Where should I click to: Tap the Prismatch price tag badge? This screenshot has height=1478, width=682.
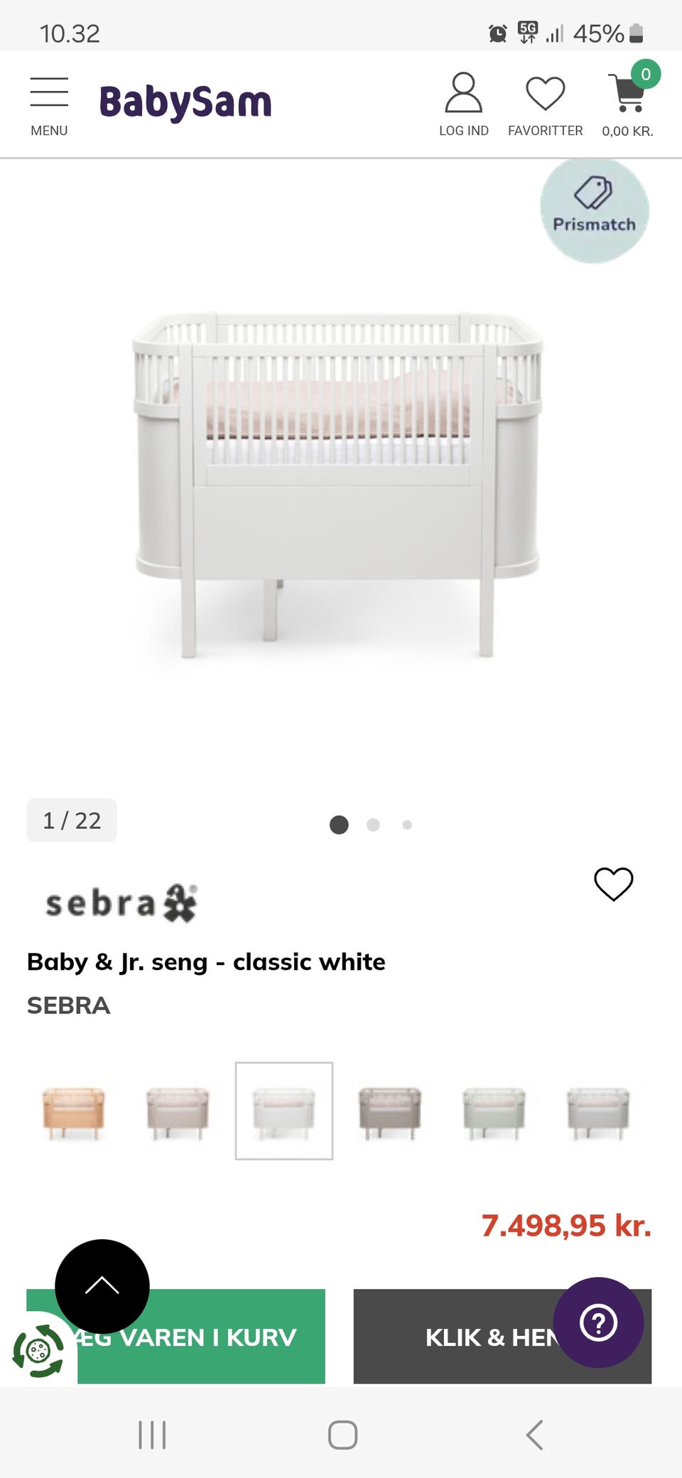click(595, 210)
